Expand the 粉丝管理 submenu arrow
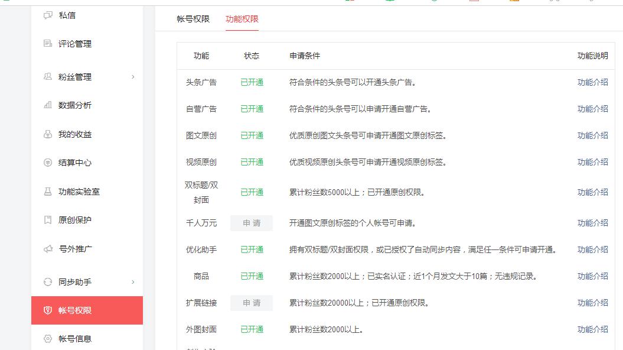The image size is (623, 350). [x=133, y=77]
